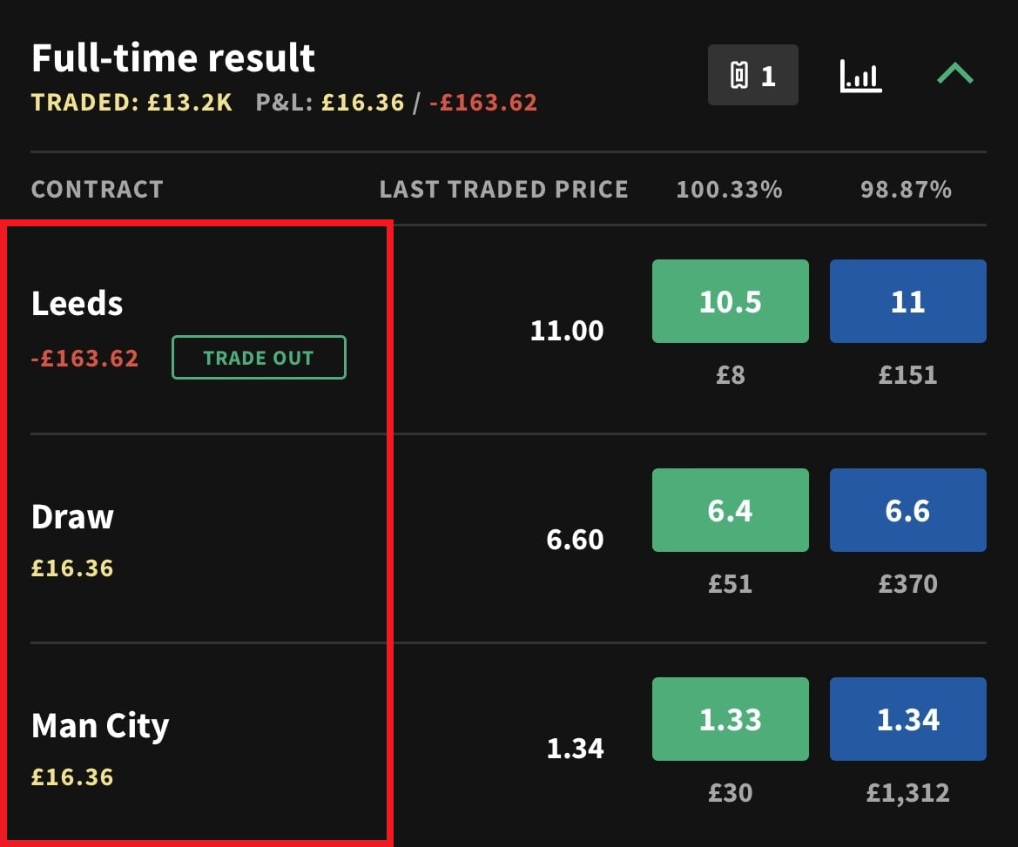Open the bet slip ticket icon

click(752, 76)
